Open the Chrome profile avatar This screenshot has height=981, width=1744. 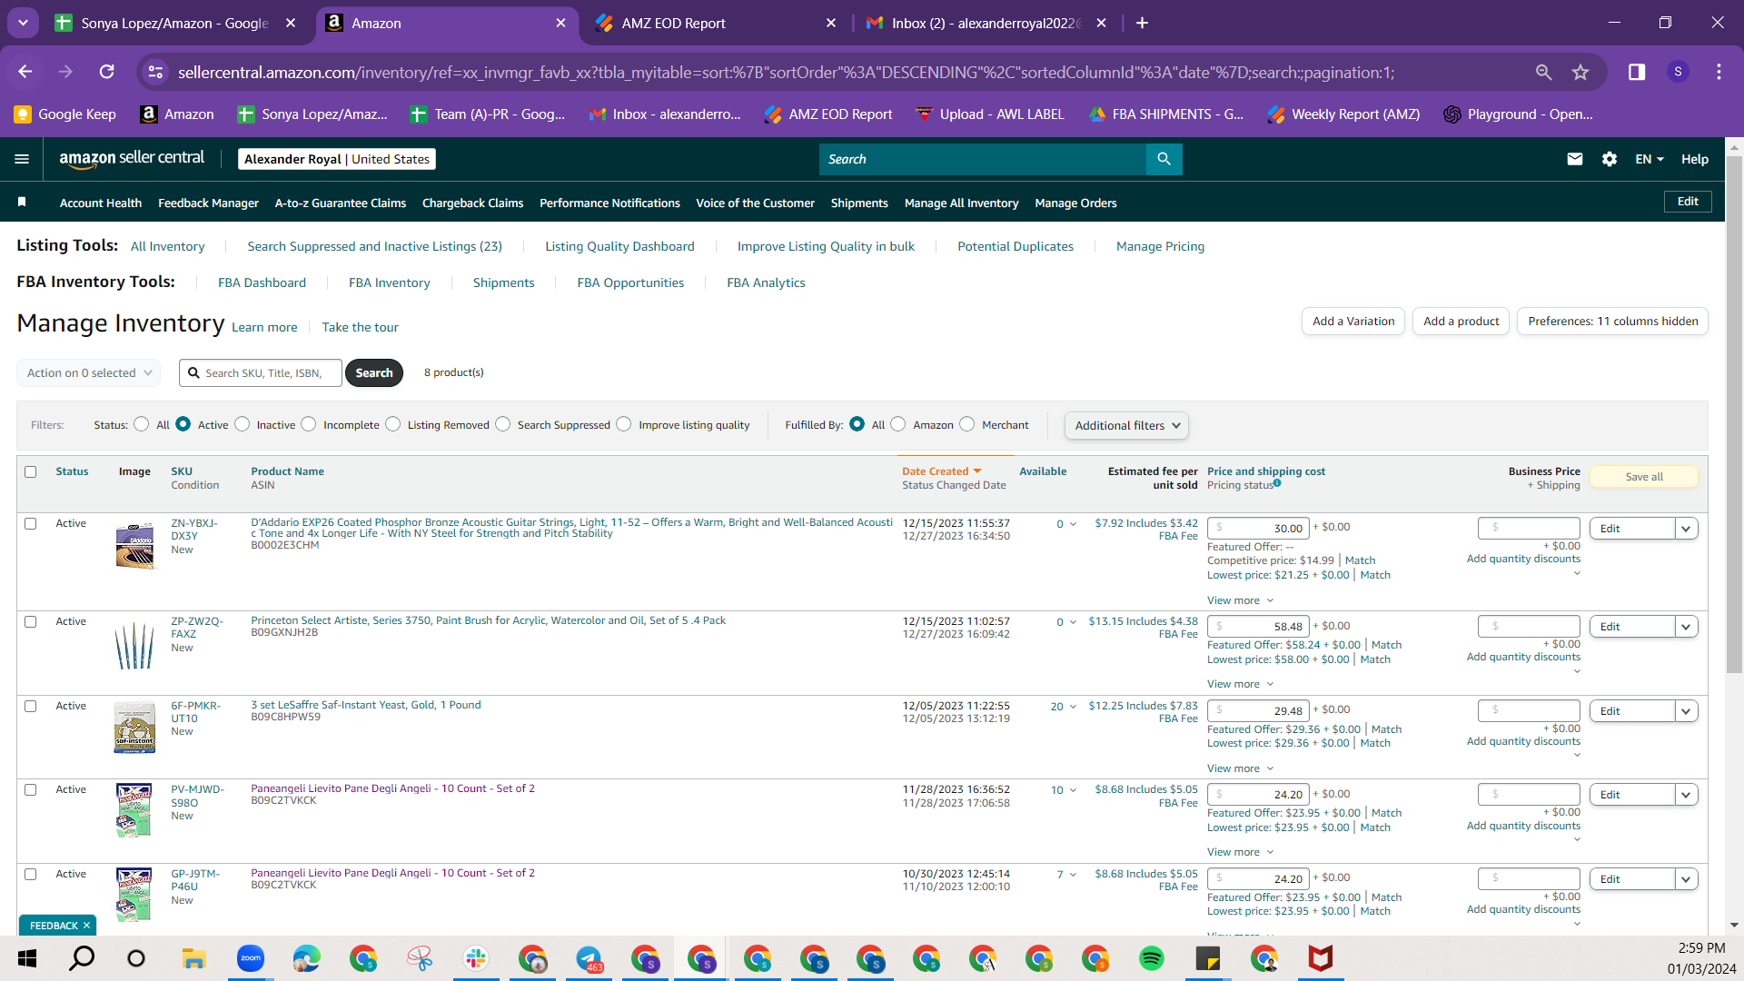pyautogui.click(x=1678, y=72)
